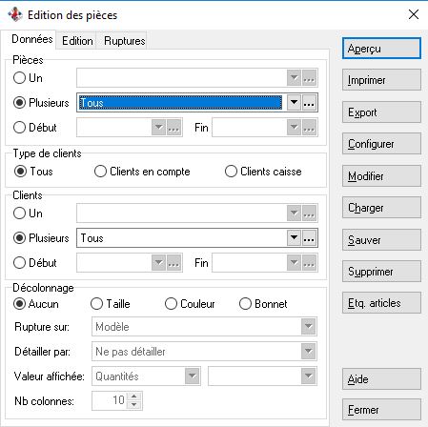
Task: Click the app logo in the title bar
Action: (x=15, y=14)
